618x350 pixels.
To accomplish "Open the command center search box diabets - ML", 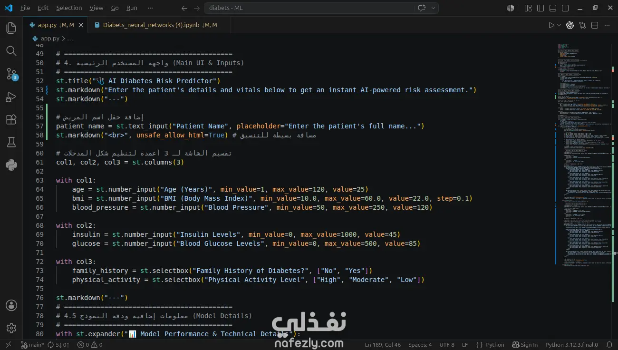I will pos(308,8).
